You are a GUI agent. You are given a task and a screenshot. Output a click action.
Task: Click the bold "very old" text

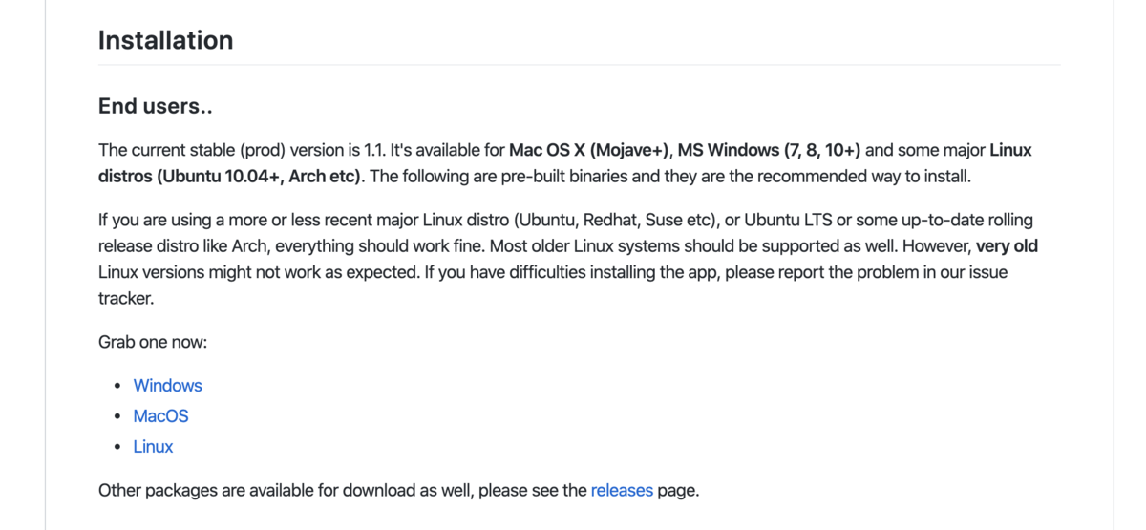click(1007, 246)
